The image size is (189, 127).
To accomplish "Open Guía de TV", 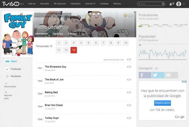I will point(90,4).
